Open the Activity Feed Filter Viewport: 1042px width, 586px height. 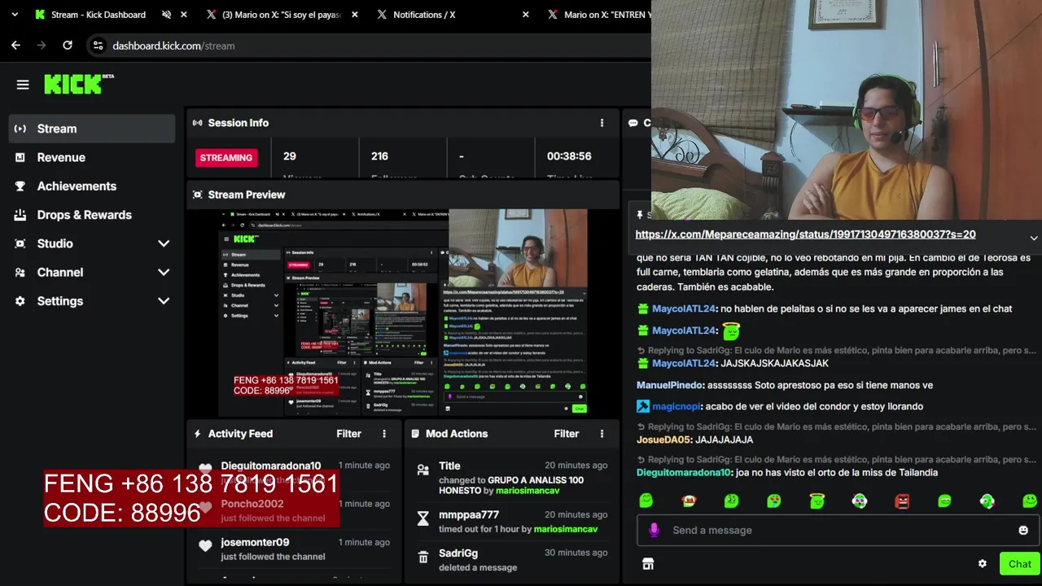348,434
